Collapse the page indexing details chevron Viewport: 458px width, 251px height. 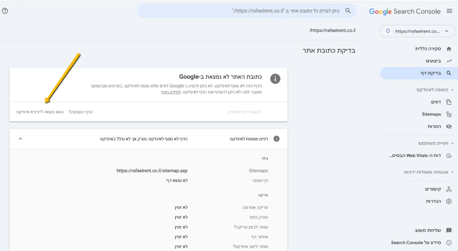point(20,139)
